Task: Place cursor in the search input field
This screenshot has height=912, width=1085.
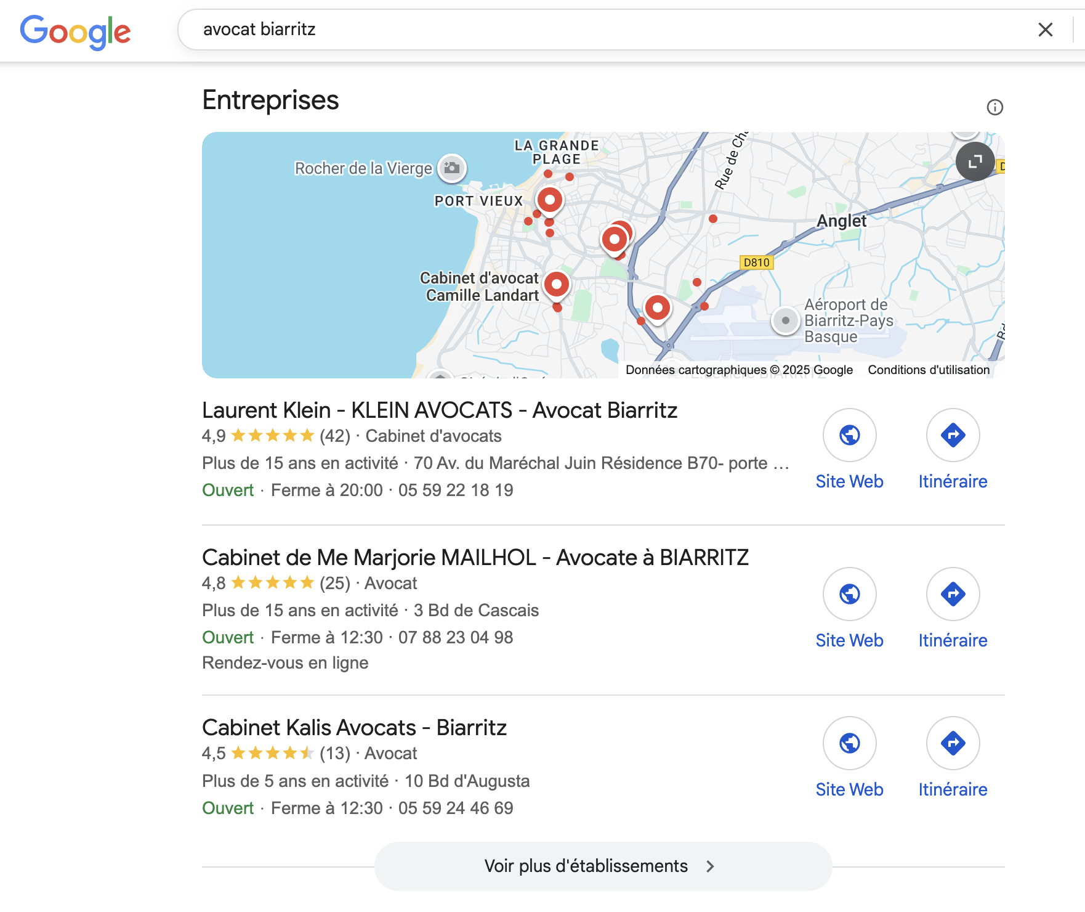Action: point(493,28)
